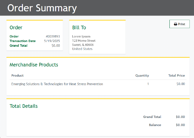Select the Emerging Solutions & Technologies product name

coord(57,84)
